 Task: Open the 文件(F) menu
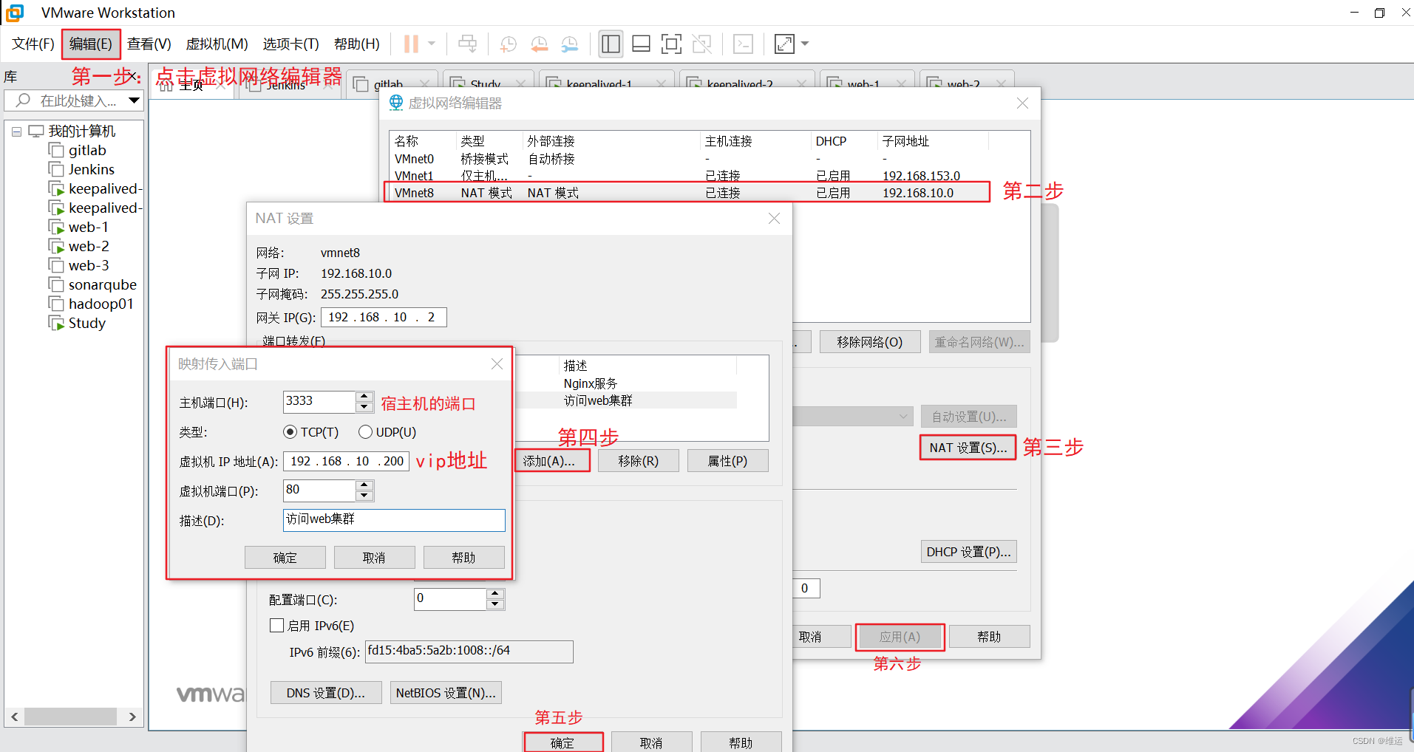click(x=33, y=44)
